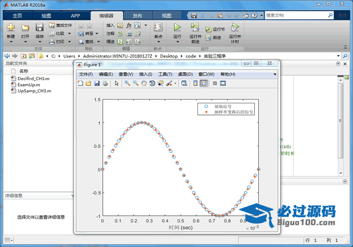Click the Save Figure floppy icon
The image size is (353, 247).
97,83
